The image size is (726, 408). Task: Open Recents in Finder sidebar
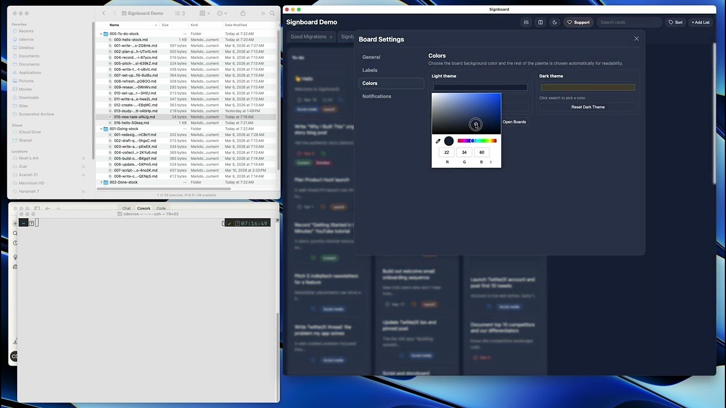point(26,31)
